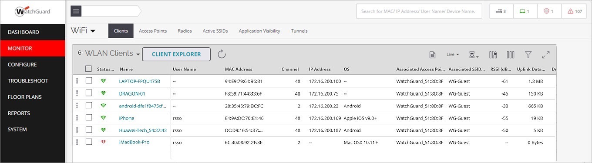Click green WiFi status icon for DRAGON-01
The image size is (592, 163).
103,93
